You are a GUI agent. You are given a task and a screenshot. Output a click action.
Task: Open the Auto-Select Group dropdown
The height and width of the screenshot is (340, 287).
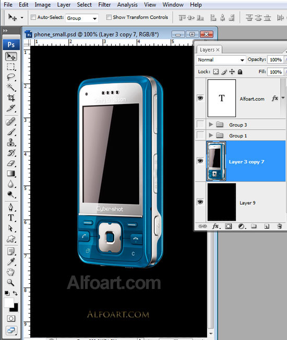coord(82,18)
